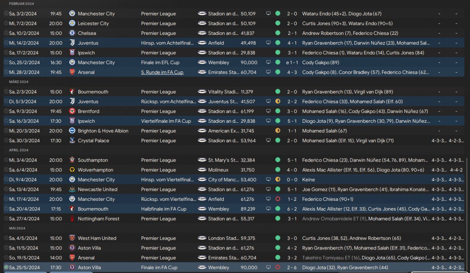Click the stadium icon next to Molineux
This screenshot has width=470, height=273.
[x=202, y=170]
